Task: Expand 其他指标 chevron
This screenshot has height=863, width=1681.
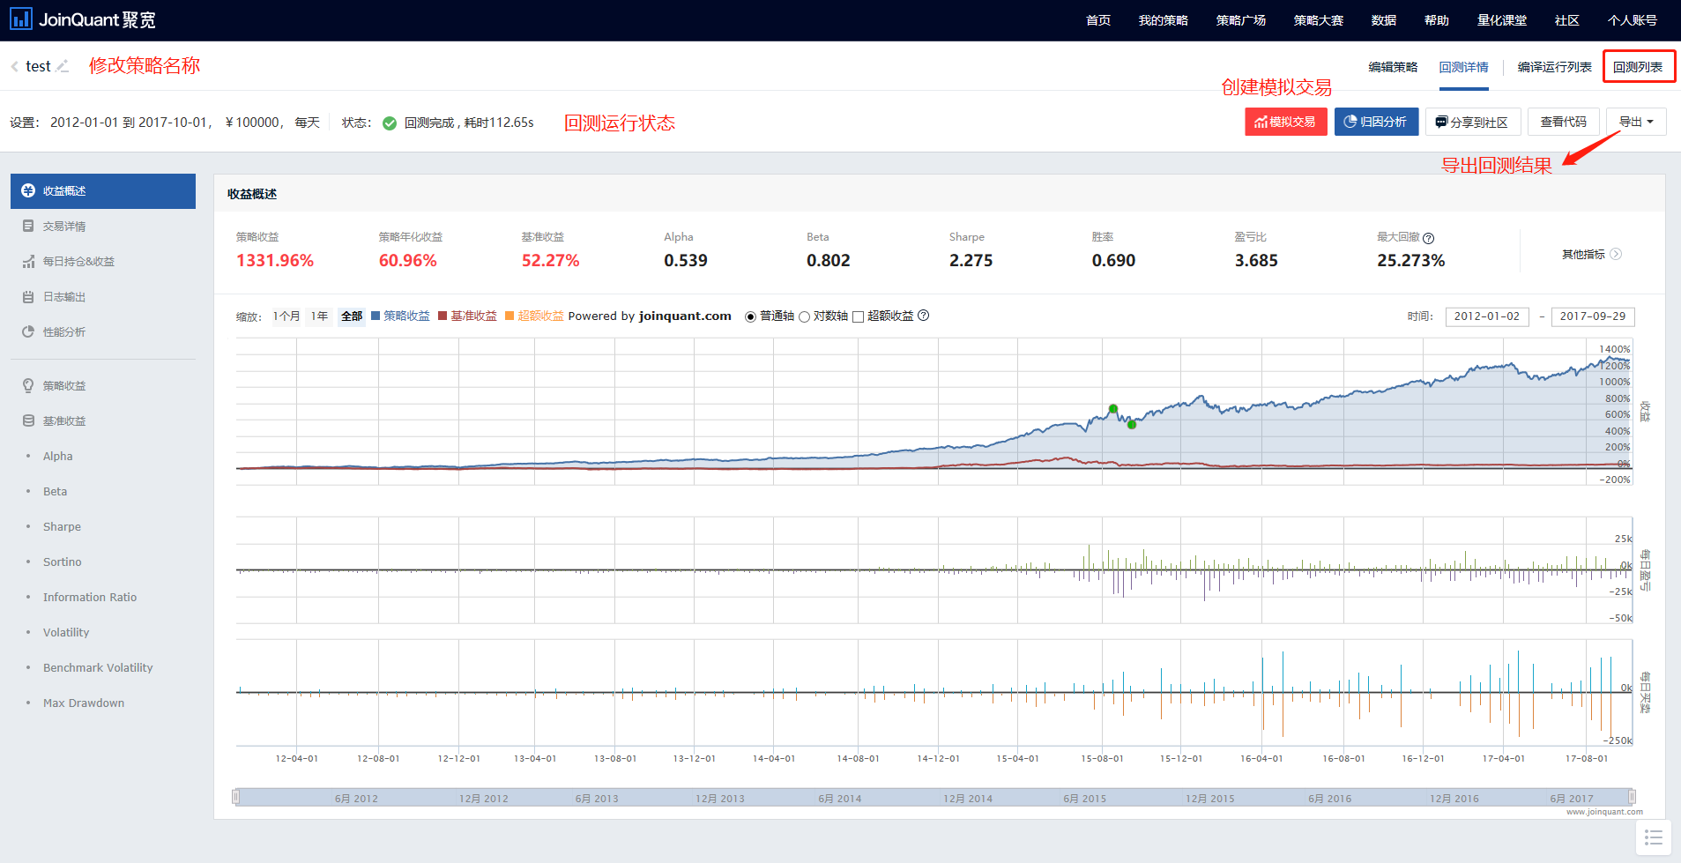Action: click(x=1615, y=254)
